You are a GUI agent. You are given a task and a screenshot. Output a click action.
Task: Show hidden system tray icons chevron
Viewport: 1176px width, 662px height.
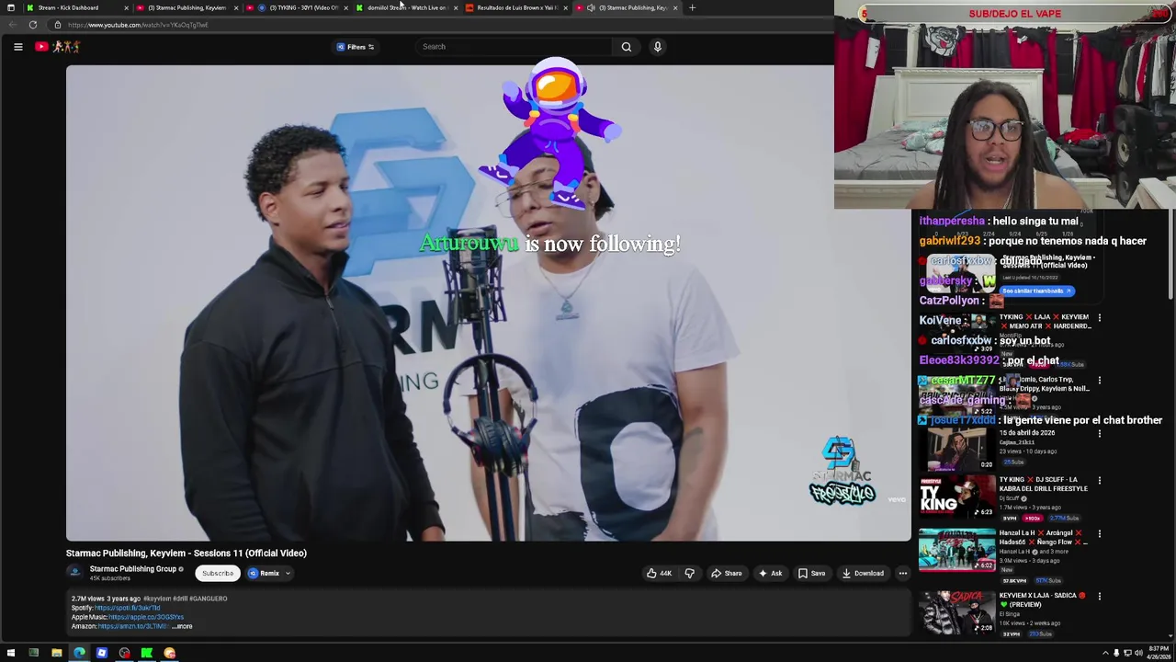1105,654
